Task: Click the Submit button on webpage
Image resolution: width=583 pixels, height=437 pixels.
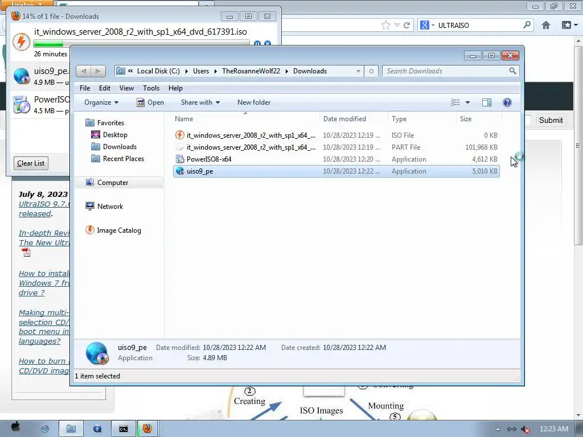Action: 551,120
